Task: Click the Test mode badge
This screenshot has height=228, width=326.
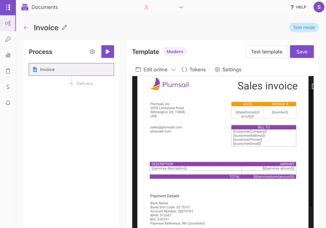Action: (x=304, y=27)
